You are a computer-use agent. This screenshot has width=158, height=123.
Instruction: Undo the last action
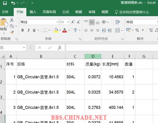(13, 3)
